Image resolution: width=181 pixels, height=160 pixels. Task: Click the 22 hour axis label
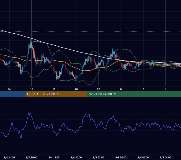tap(98, 89)
